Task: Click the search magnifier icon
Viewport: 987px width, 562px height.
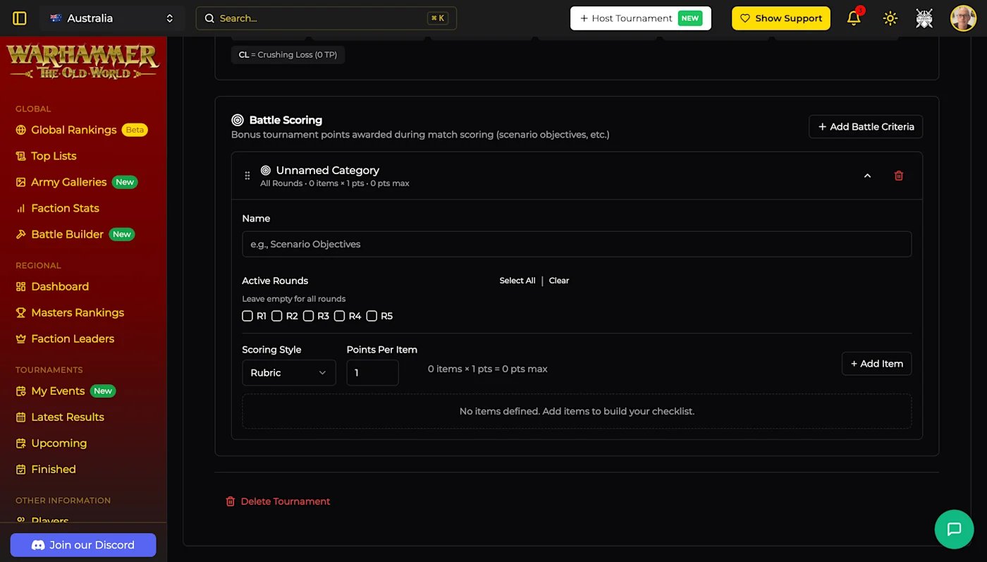Action: [209, 18]
